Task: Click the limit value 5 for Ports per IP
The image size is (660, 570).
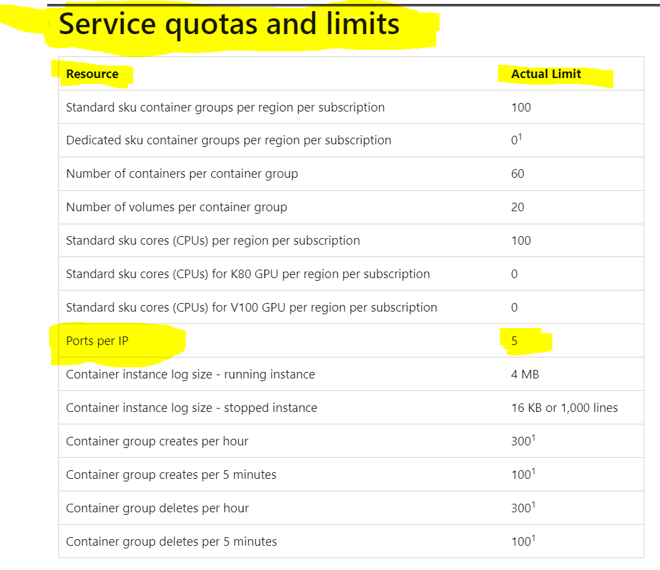Action: coord(514,341)
